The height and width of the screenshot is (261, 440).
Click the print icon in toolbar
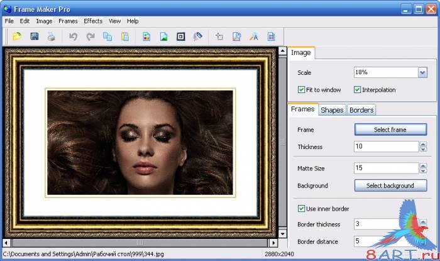coord(51,36)
